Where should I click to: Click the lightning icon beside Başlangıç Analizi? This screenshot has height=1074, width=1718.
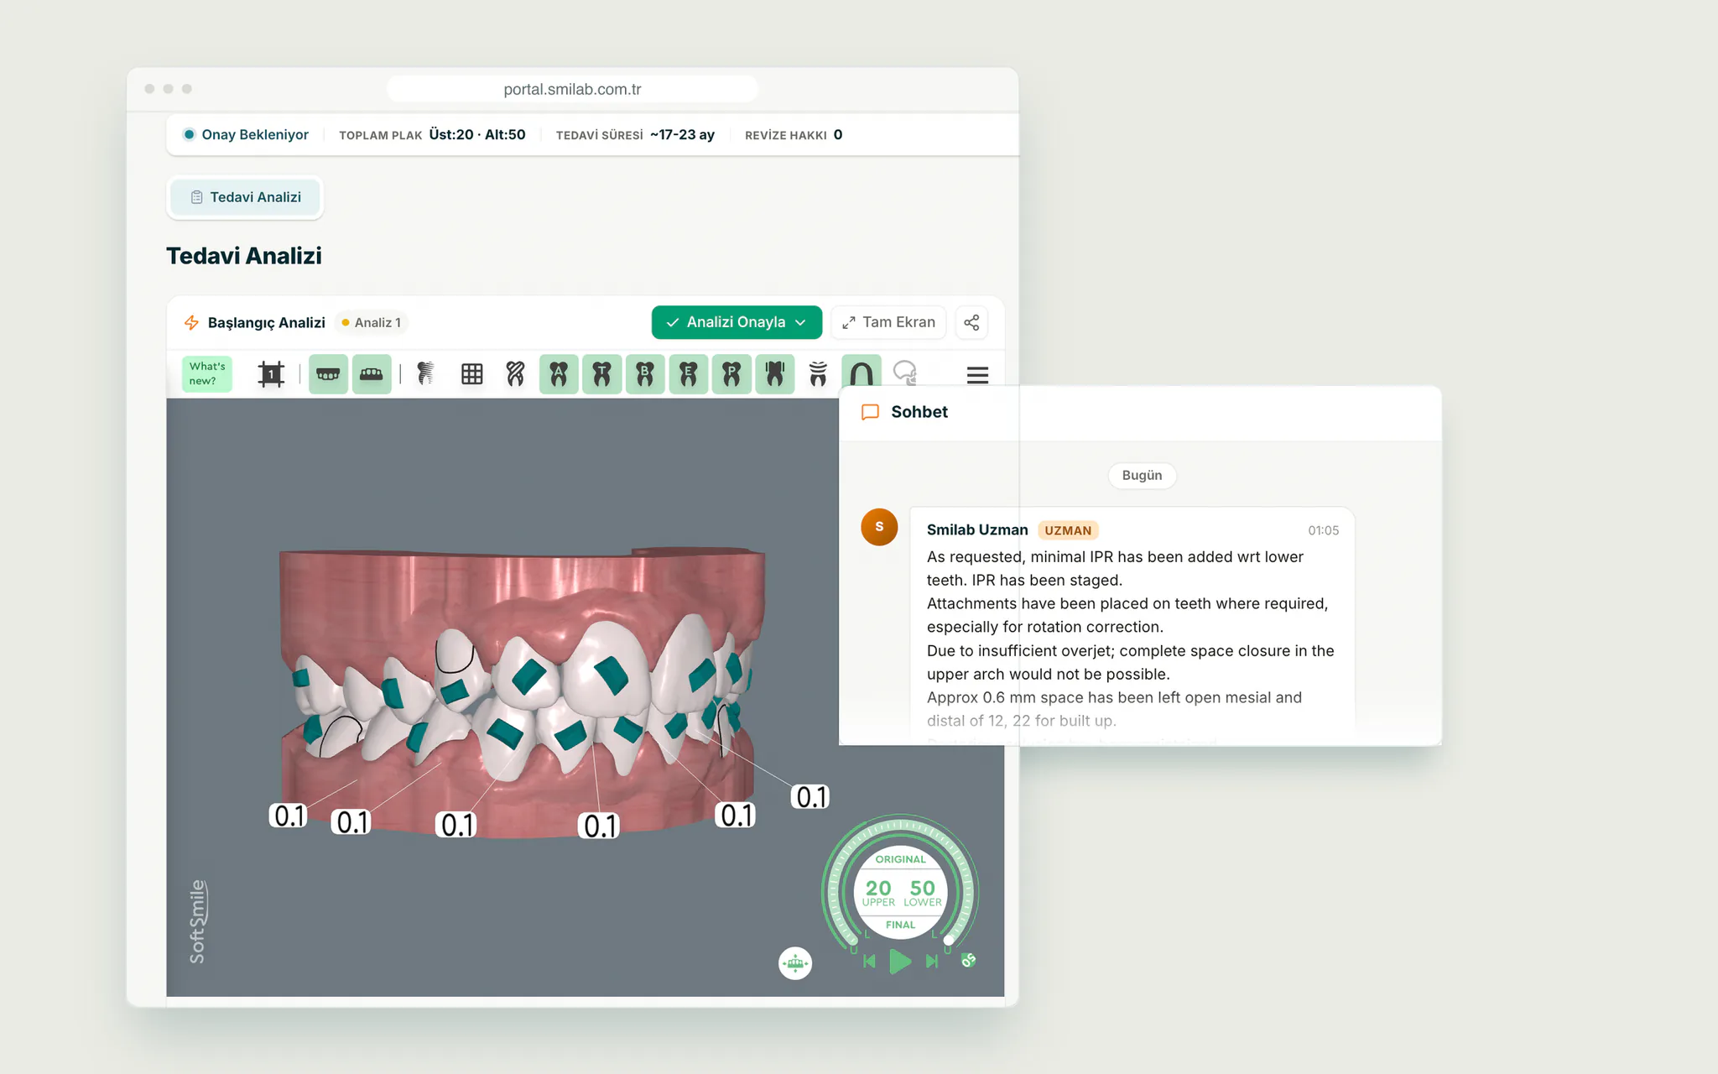coord(191,323)
